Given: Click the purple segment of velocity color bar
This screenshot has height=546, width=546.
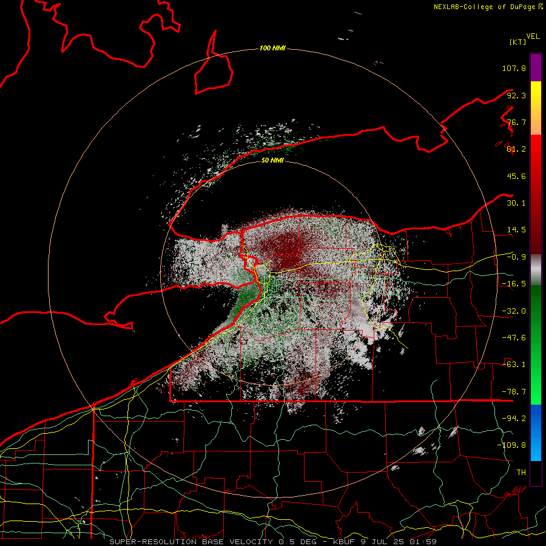Looking at the screenshot, I should [x=536, y=67].
